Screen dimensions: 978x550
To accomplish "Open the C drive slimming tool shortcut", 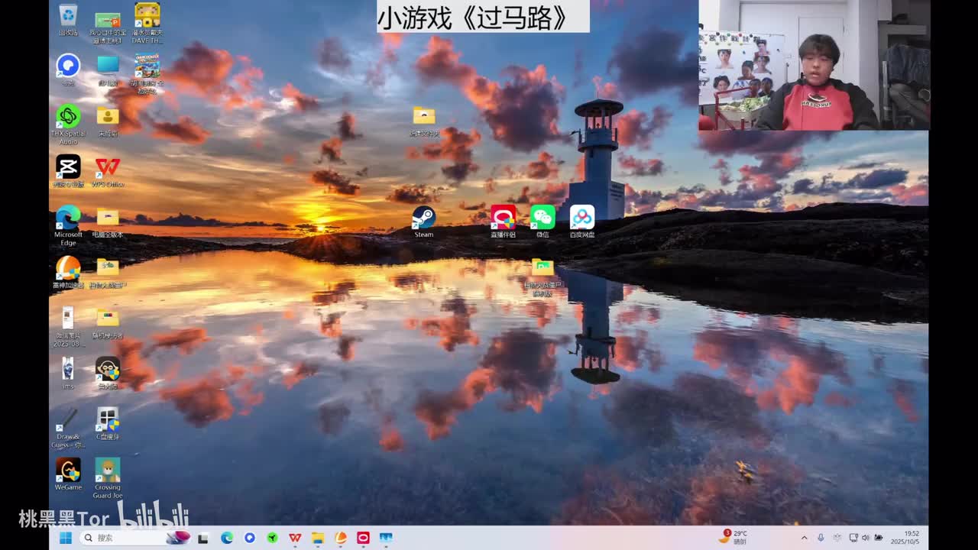I will (108, 422).
